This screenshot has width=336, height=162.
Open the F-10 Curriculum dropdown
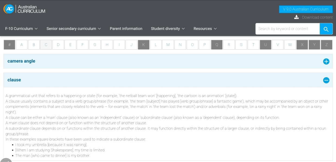(21, 29)
